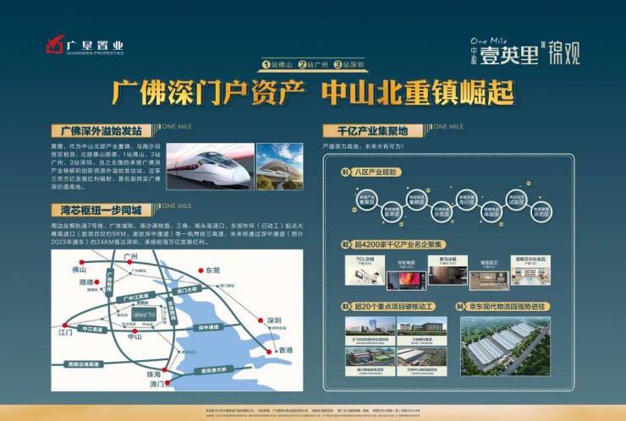Click the 东莞 red city marker
Image resolution: width=626 pixels, height=421 pixels.
point(200,271)
